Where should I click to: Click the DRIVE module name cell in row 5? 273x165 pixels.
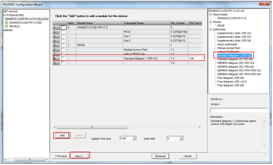[x=99, y=45]
